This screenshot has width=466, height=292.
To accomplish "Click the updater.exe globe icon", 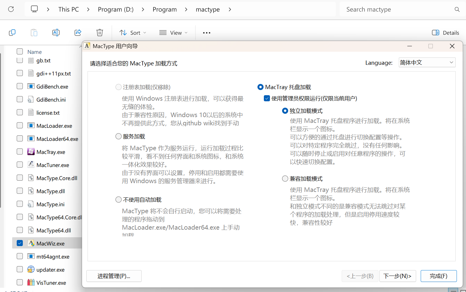I will pyautogui.click(x=31, y=269).
